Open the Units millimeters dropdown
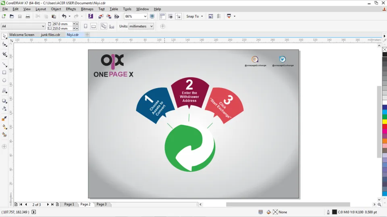 point(151,26)
